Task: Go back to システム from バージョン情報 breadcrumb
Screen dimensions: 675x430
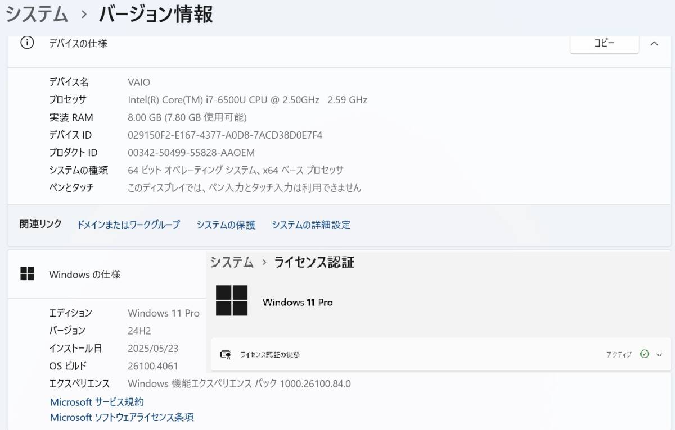Action: point(37,14)
